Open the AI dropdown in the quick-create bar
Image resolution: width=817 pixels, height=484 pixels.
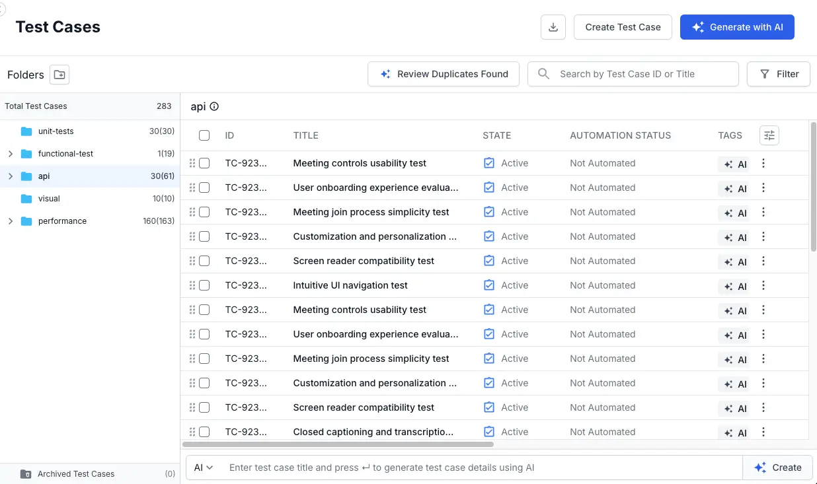[204, 467]
